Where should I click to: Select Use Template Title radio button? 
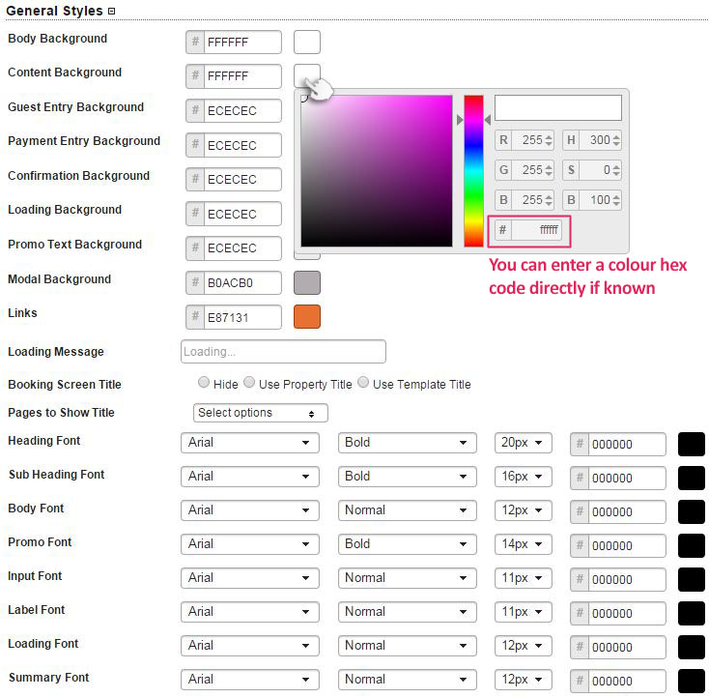(x=363, y=383)
